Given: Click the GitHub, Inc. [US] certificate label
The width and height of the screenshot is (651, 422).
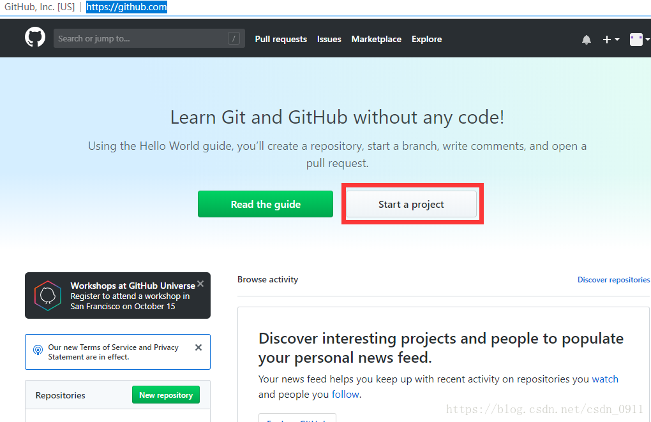Looking at the screenshot, I should (40, 7).
